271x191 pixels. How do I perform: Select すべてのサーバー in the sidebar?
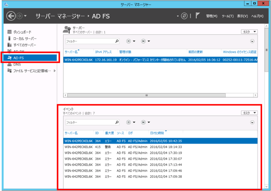(25, 45)
